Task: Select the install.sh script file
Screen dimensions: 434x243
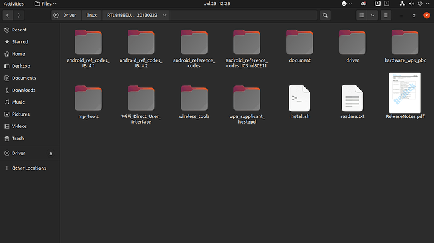Action: point(300,102)
